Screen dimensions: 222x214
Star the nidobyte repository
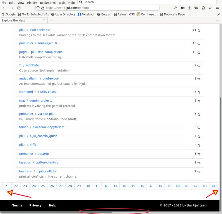[x=199, y=66]
